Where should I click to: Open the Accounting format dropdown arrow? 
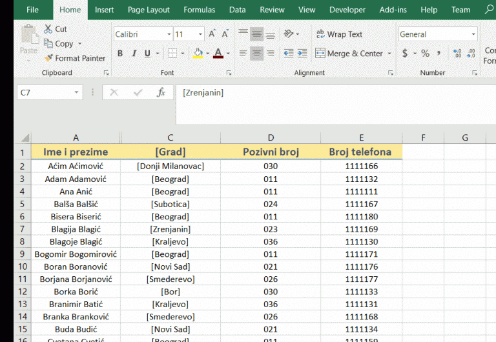click(x=415, y=54)
